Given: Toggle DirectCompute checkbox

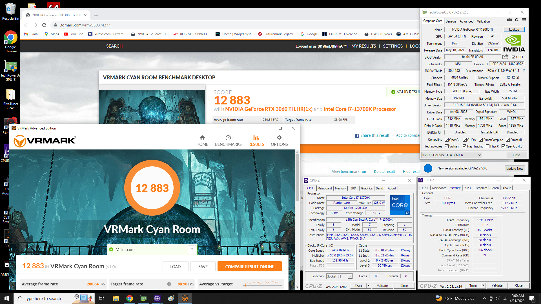Looking at the screenshot, I should coord(481,140).
